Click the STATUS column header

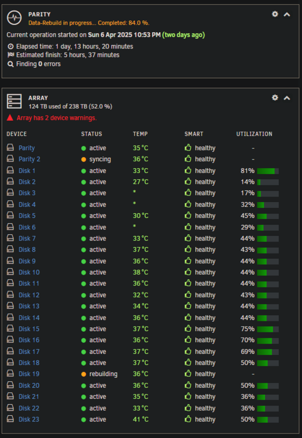[92, 134]
